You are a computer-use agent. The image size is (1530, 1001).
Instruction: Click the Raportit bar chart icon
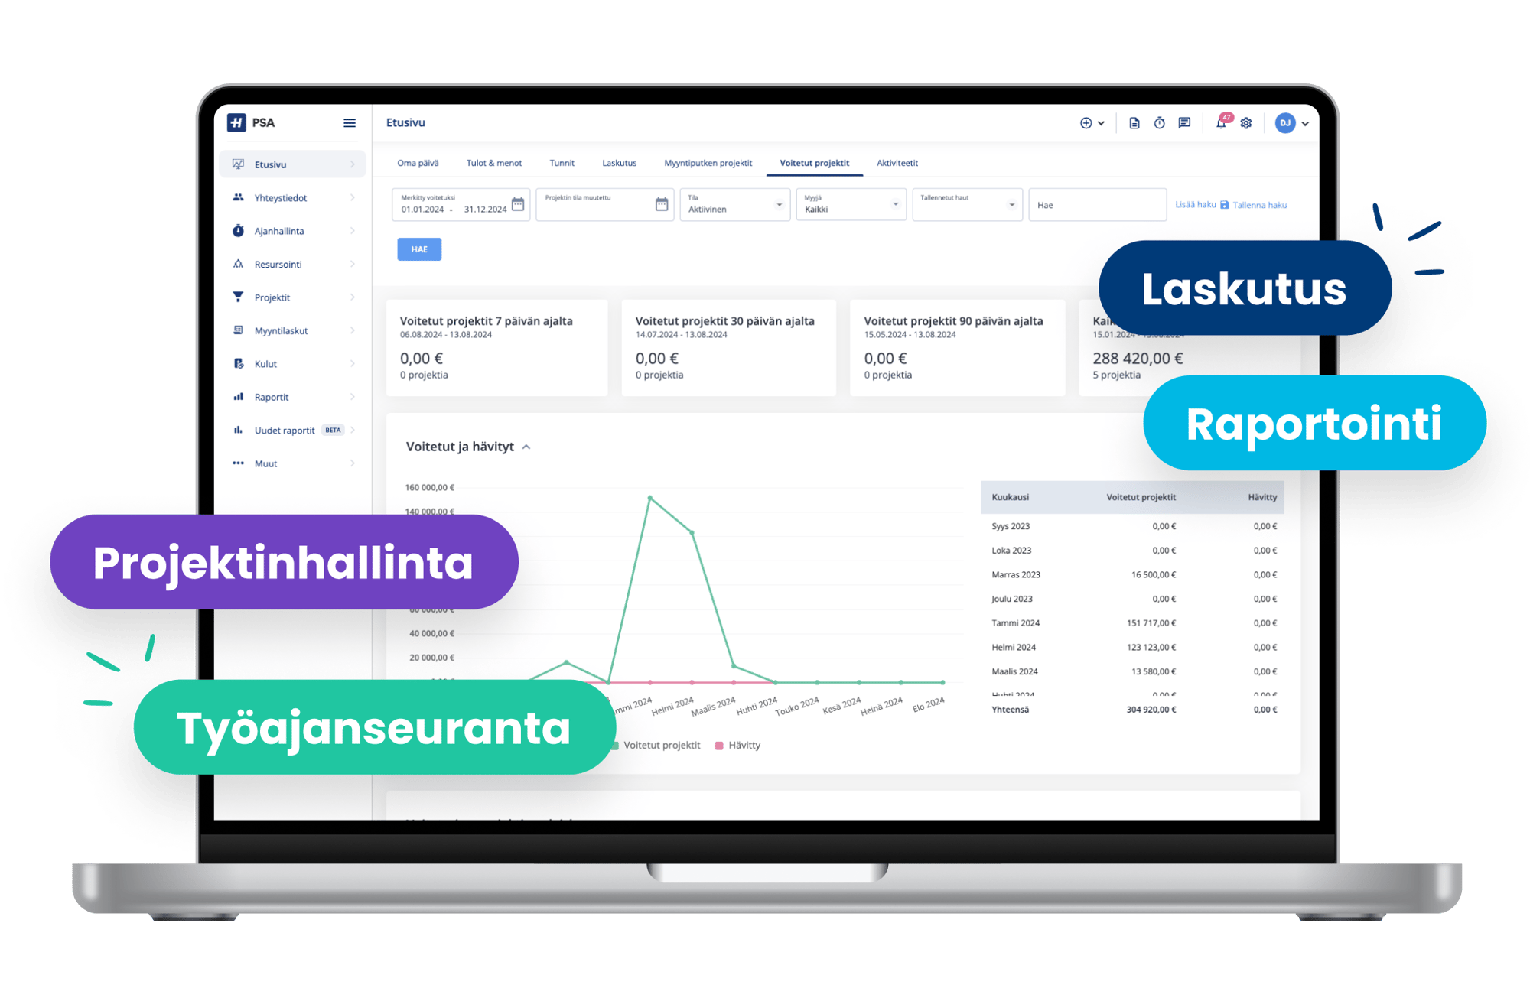pos(239,396)
